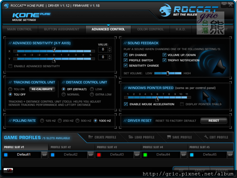Select TCU Off radio button
The width and height of the screenshot is (237, 178).
pyautogui.click(x=10, y=94)
